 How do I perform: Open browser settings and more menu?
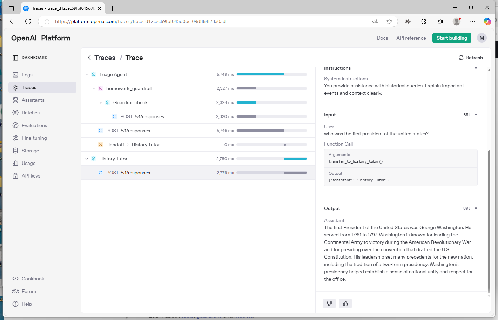tap(473, 21)
